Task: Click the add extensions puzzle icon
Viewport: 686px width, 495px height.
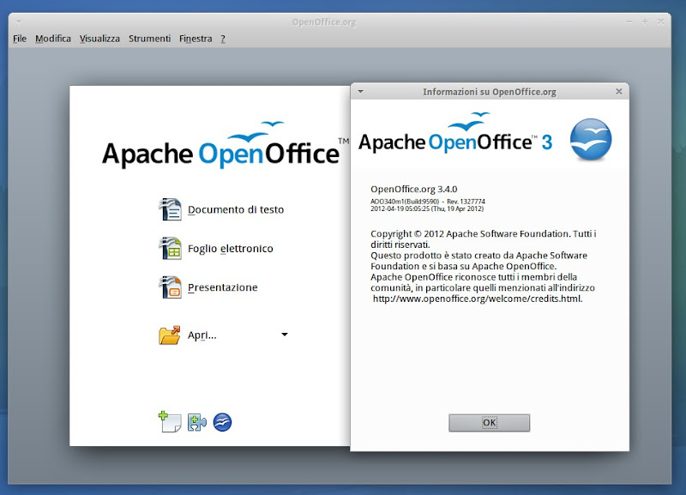Action: pos(197,422)
